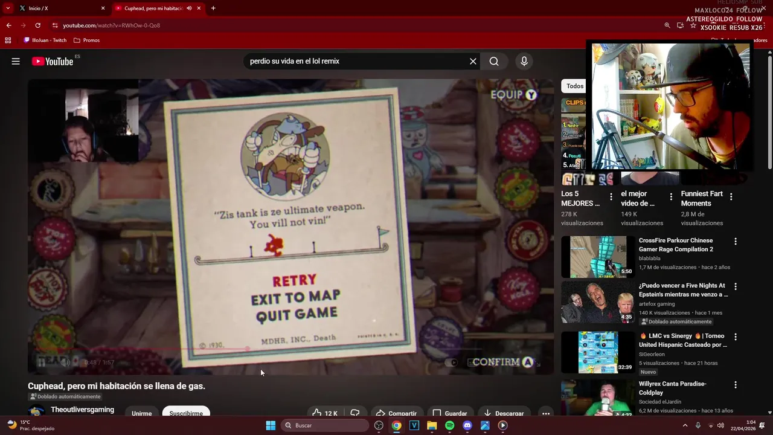Open Five Nights At Epstein's thumbnail
This screenshot has width=773, height=435.
click(x=598, y=302)
